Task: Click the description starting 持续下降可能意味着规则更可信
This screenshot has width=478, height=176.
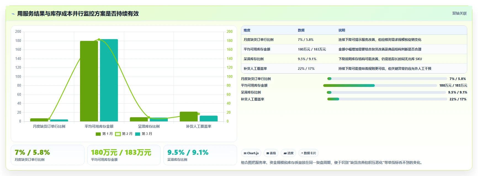Action: click(x=385, y=69)
